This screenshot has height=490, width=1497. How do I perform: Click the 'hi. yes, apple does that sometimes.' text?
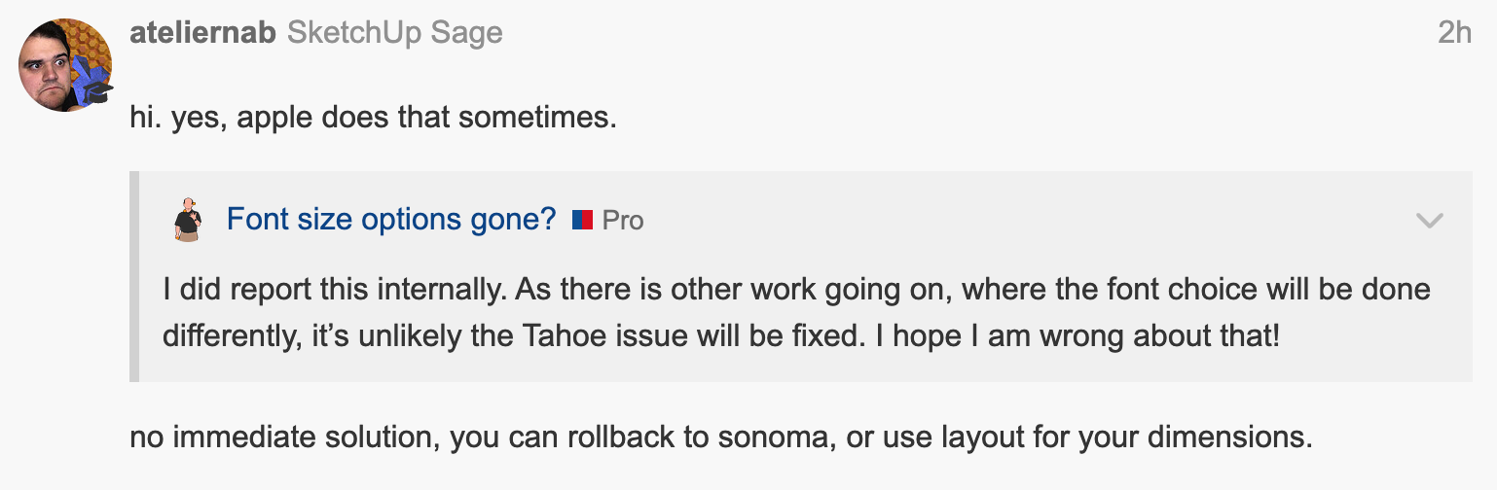pos(374,119)
